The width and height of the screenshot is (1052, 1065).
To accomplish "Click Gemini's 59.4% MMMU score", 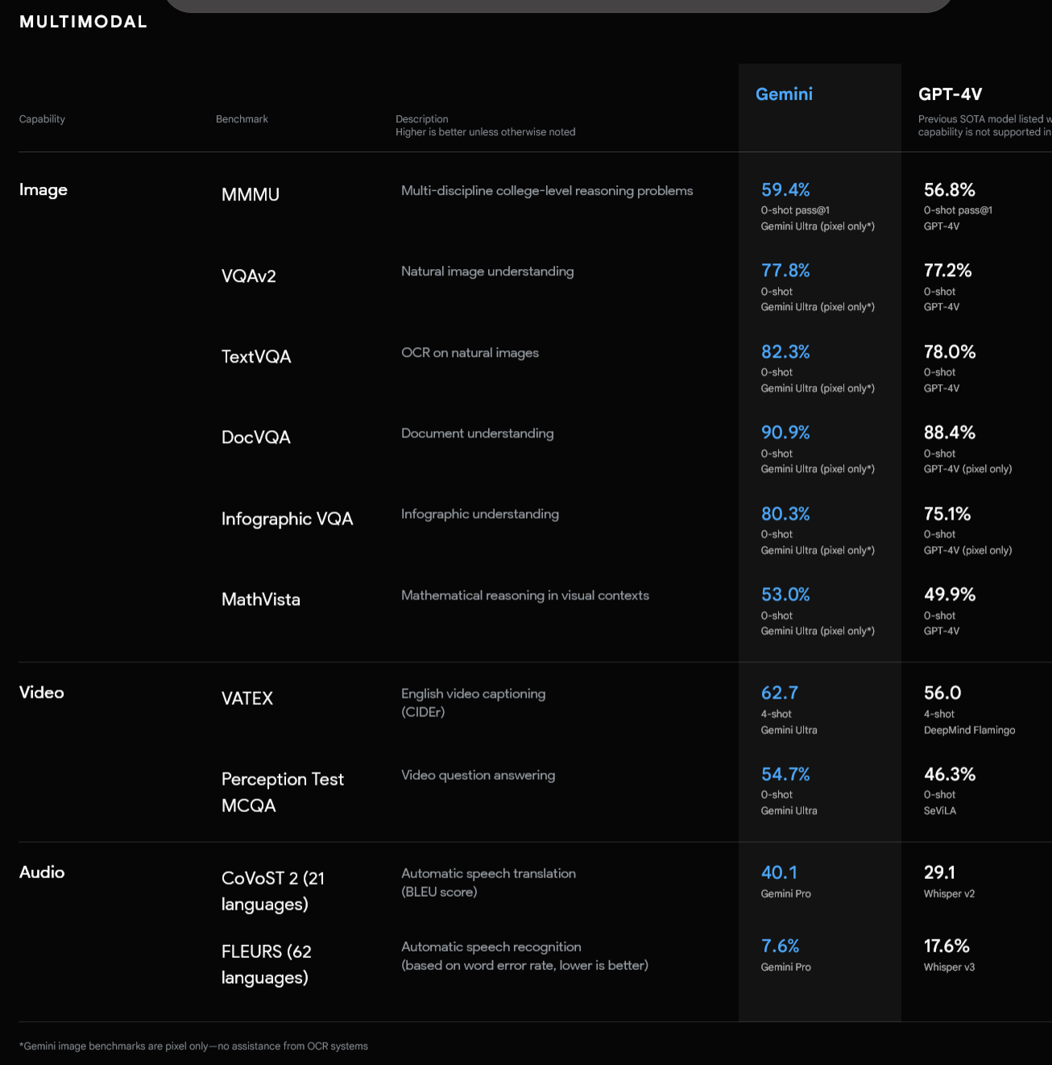I will click(x=785, y=190).
